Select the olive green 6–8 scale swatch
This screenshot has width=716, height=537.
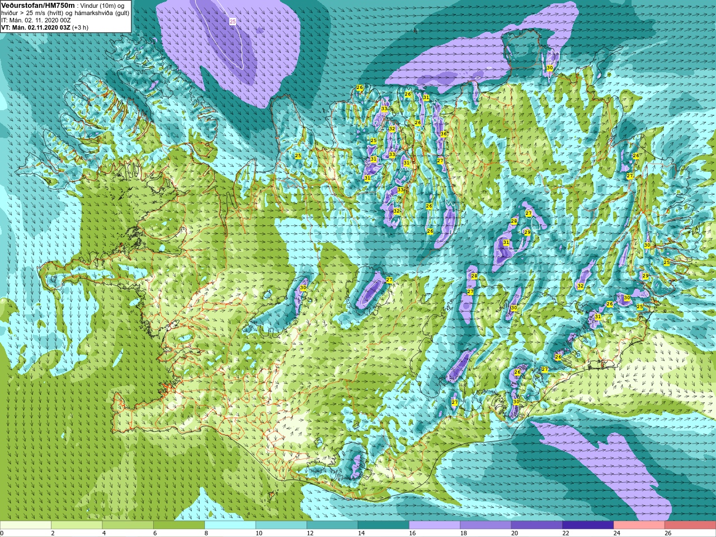point(179,525)
